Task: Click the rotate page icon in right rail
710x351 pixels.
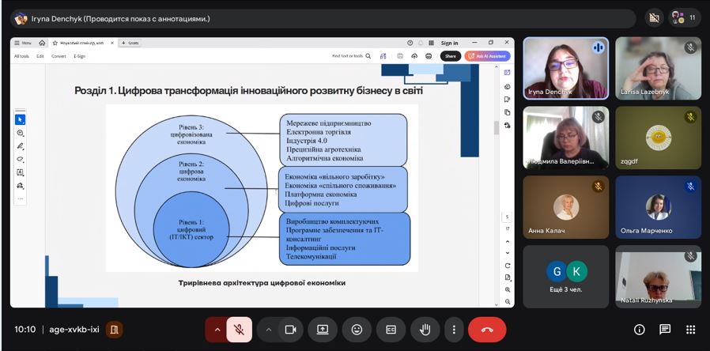Action: point(507,266)
